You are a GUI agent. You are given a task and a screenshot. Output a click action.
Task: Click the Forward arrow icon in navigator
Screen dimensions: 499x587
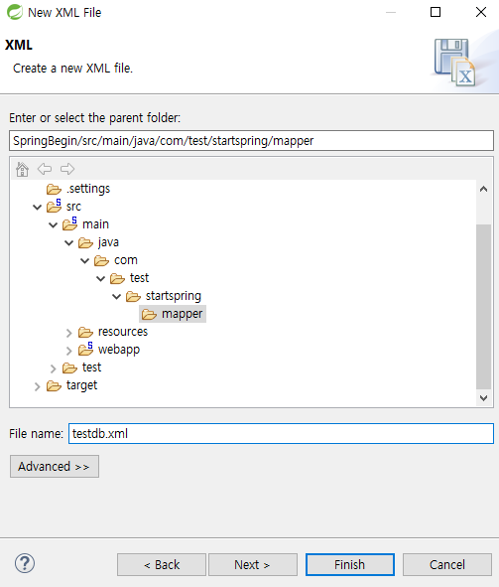point(67,169)
